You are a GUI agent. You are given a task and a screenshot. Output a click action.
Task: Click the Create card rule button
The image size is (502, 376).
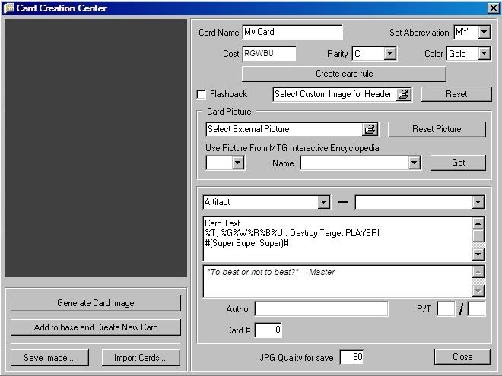(x=344, y=74)
